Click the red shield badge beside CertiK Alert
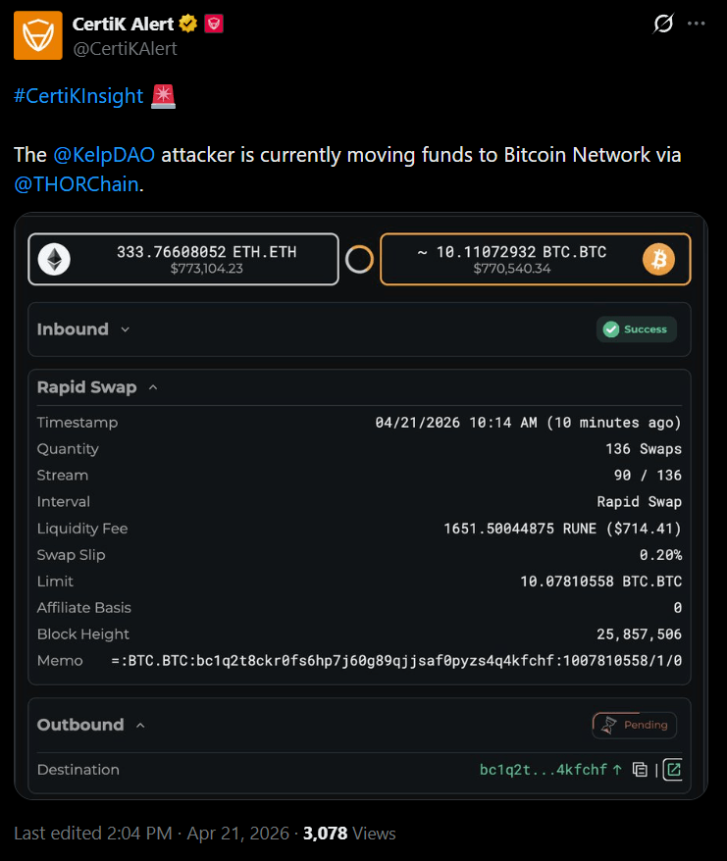 point(214,24)
